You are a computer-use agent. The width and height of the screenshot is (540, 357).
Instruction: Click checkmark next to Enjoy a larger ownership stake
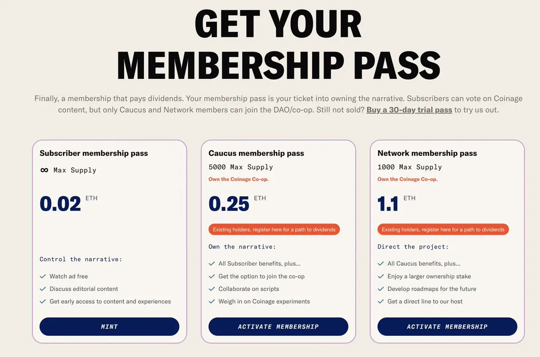pyautogui.click(x=381, y=276)
